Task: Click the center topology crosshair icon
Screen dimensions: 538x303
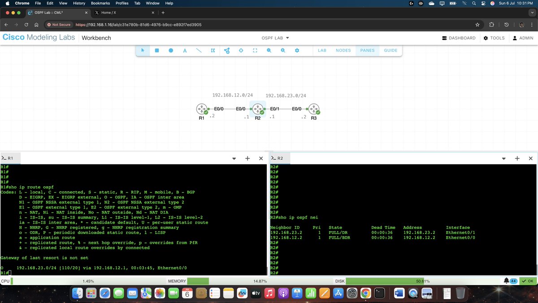Action: coord(241,51)
